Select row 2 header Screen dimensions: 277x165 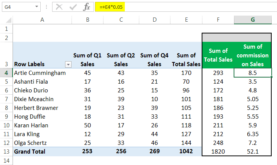tap(6, 38)
